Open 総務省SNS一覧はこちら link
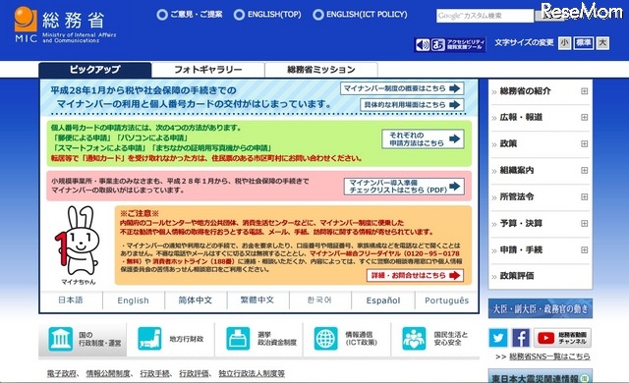 pos(549,356)
